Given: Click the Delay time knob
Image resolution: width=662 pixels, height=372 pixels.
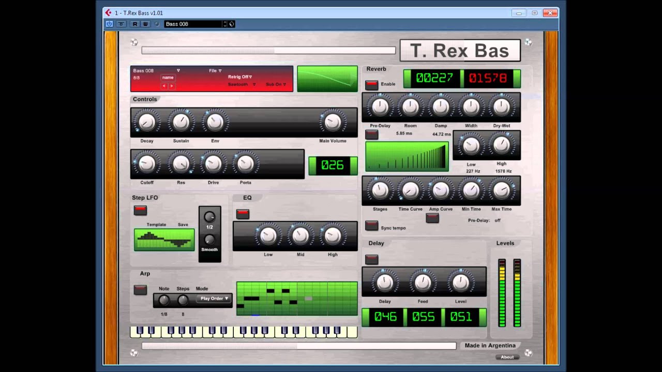Looking at the screenshot, I should pos(385,283).
